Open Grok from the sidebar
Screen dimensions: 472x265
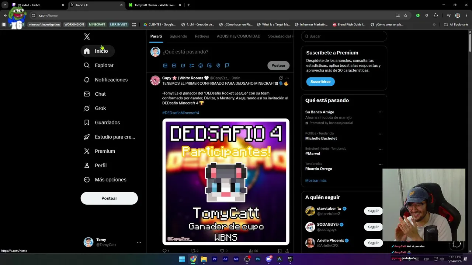(95, 108)
